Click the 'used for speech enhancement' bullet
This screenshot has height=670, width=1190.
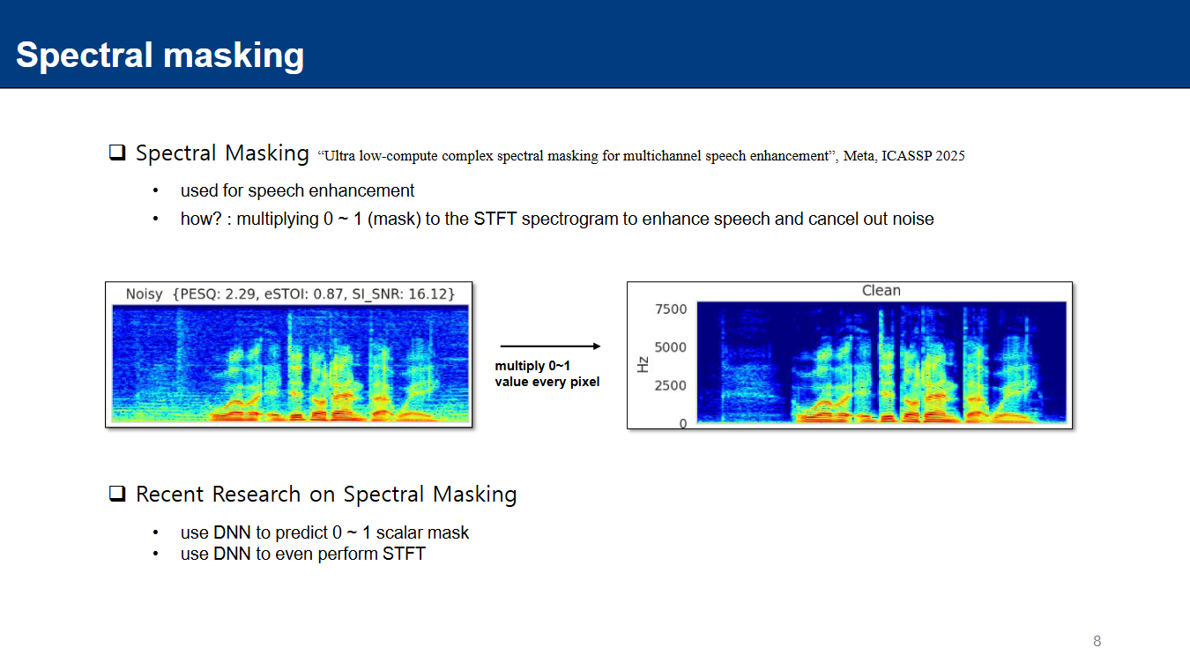click(297, 190)
